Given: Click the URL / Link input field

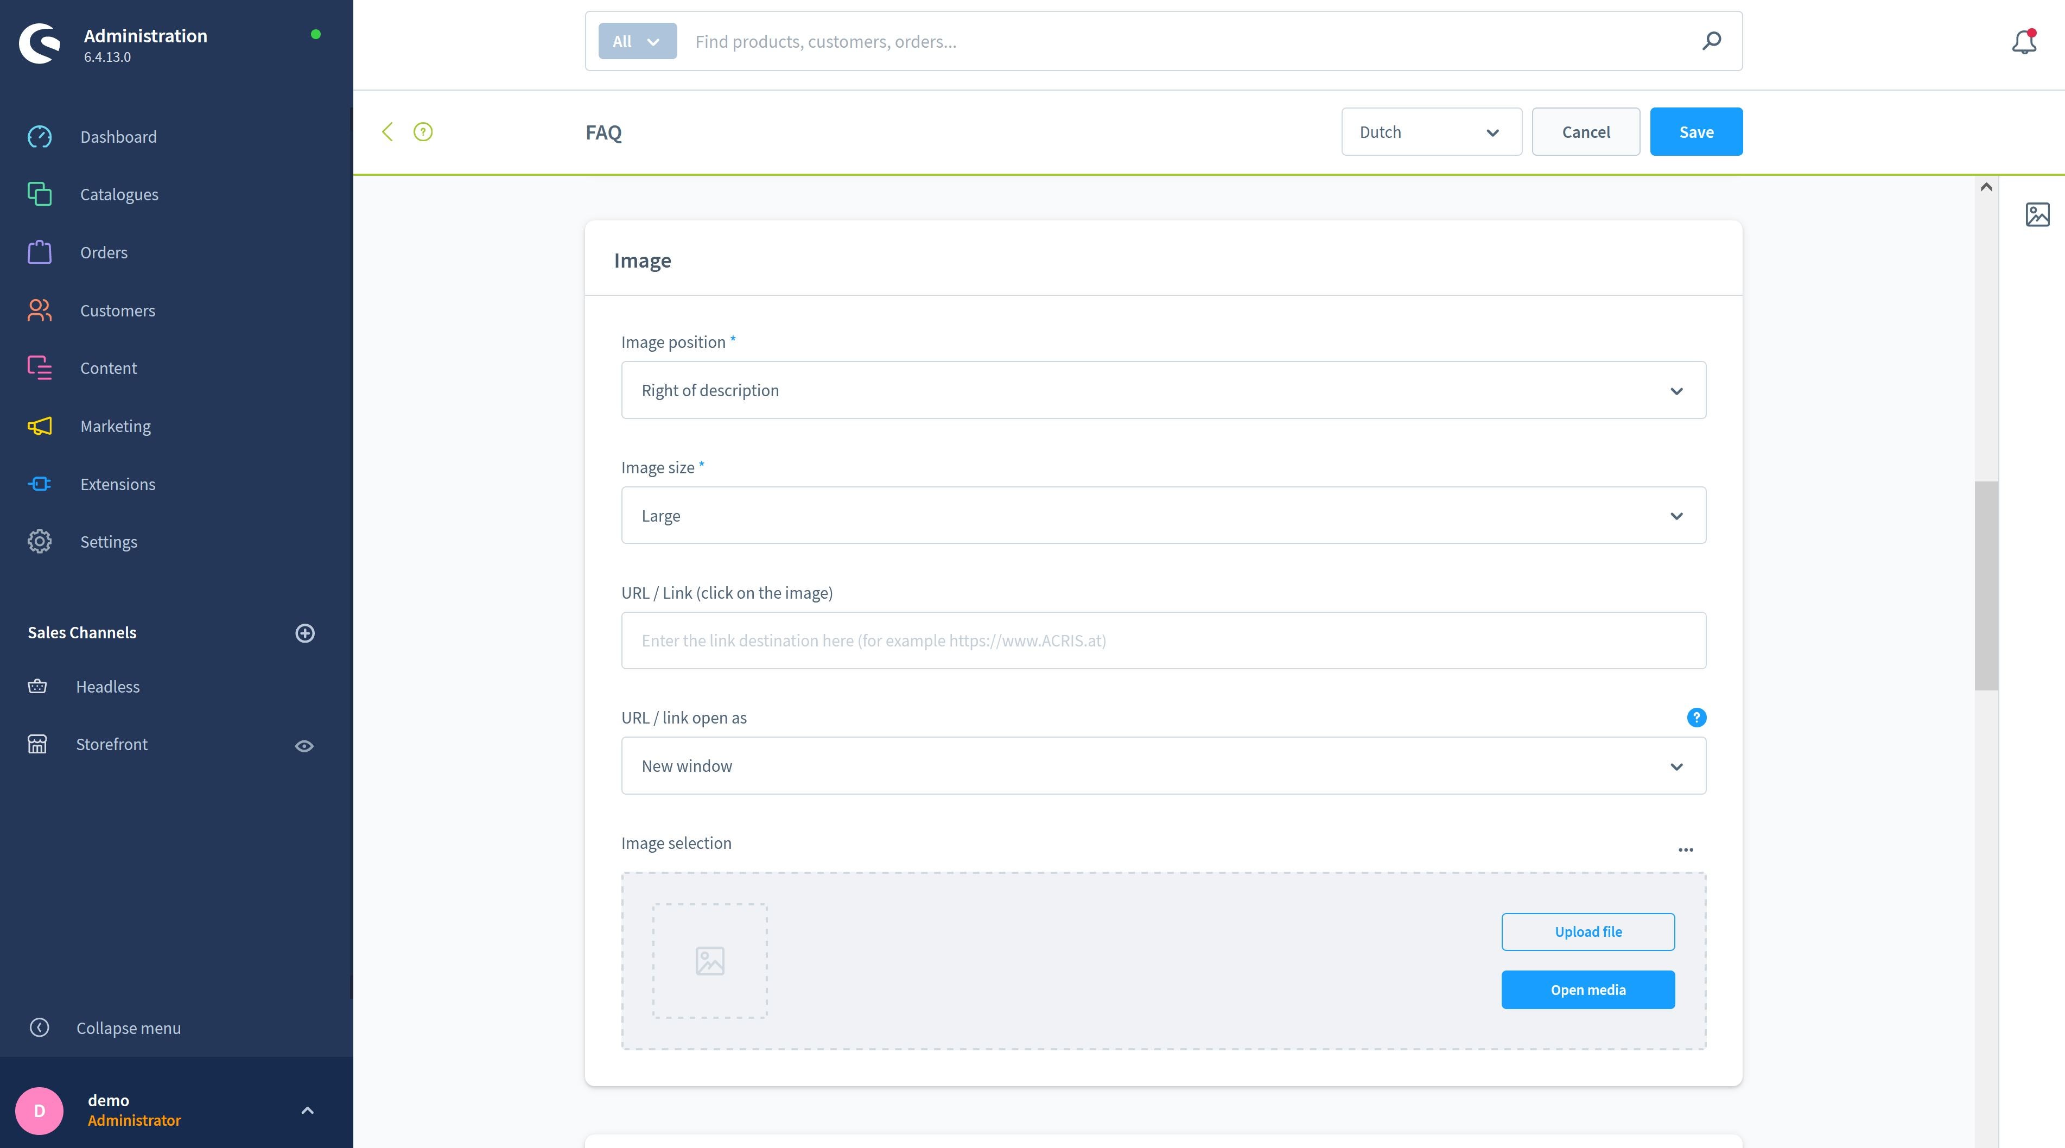Looking at the screenshot, I should pos(1163,640).
